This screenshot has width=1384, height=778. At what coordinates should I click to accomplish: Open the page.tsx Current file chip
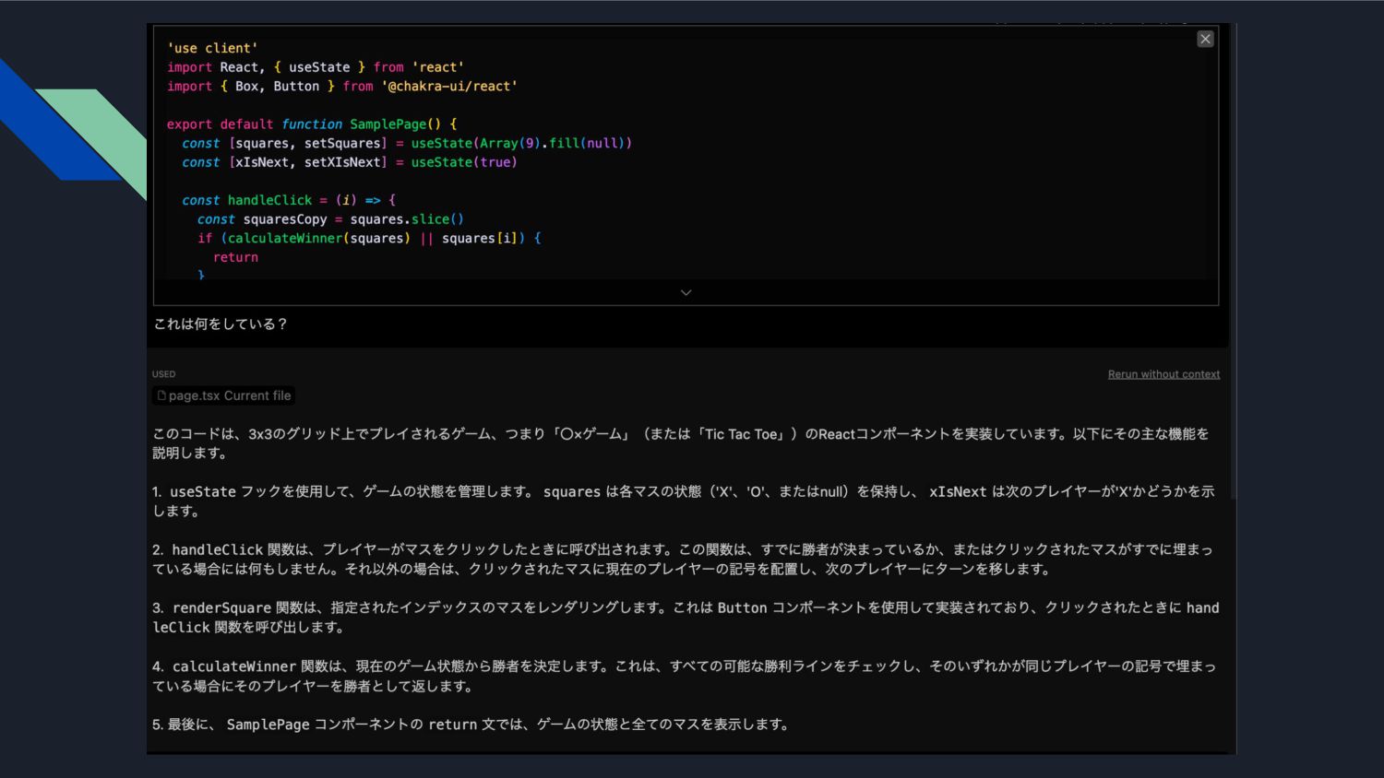[224, 395]
